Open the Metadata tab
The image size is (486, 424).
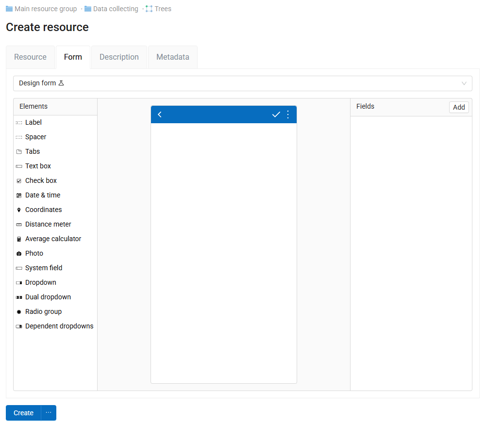click(x=172, y=57)
